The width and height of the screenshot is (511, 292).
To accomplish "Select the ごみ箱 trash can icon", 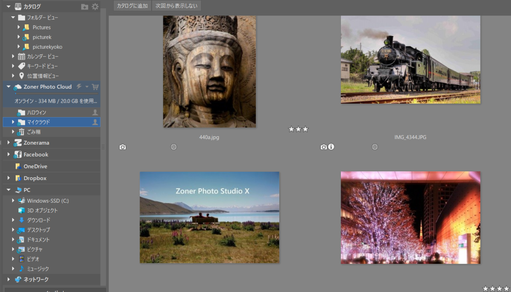I will tap(21, 132).
